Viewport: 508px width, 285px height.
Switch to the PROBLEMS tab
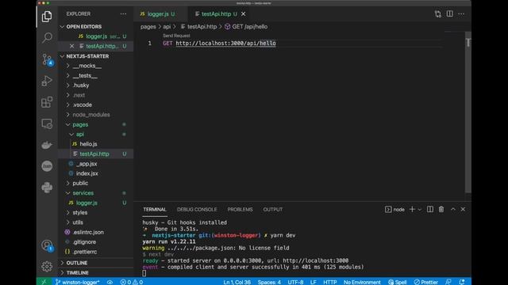[x=240, y=209]
